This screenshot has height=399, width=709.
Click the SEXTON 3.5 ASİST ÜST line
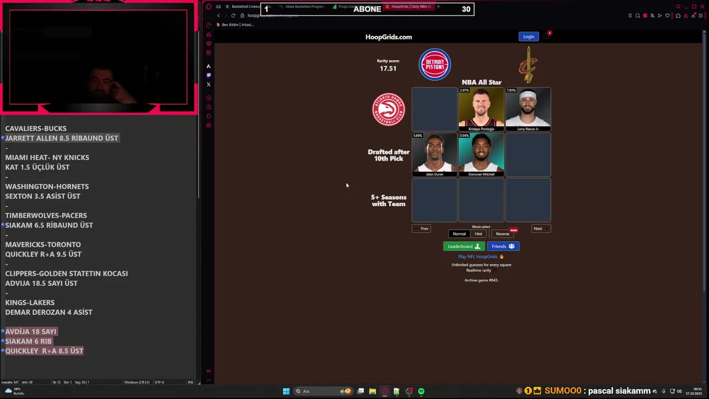tap(43, 196)
